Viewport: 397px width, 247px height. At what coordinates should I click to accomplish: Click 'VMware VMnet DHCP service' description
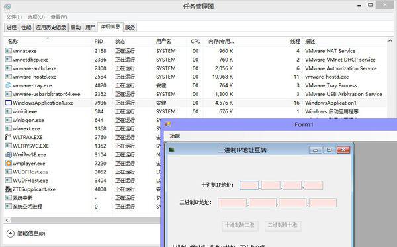(340, 60)
